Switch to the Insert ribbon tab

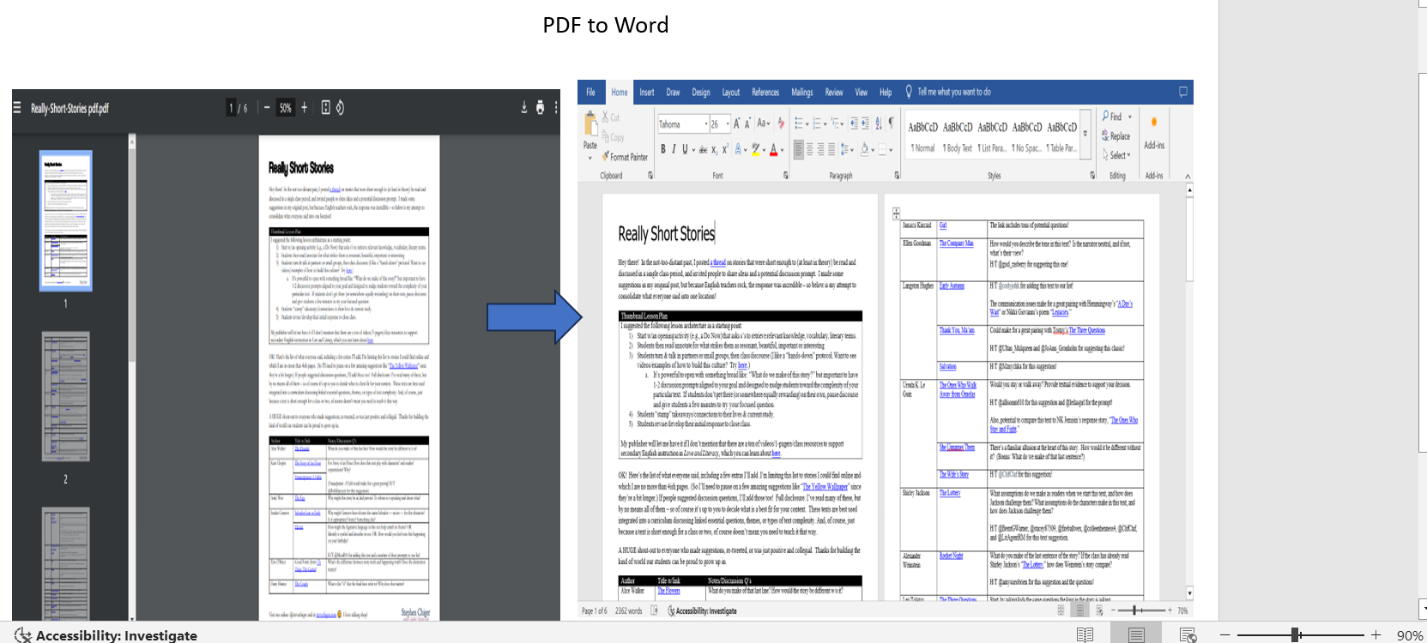647,92
